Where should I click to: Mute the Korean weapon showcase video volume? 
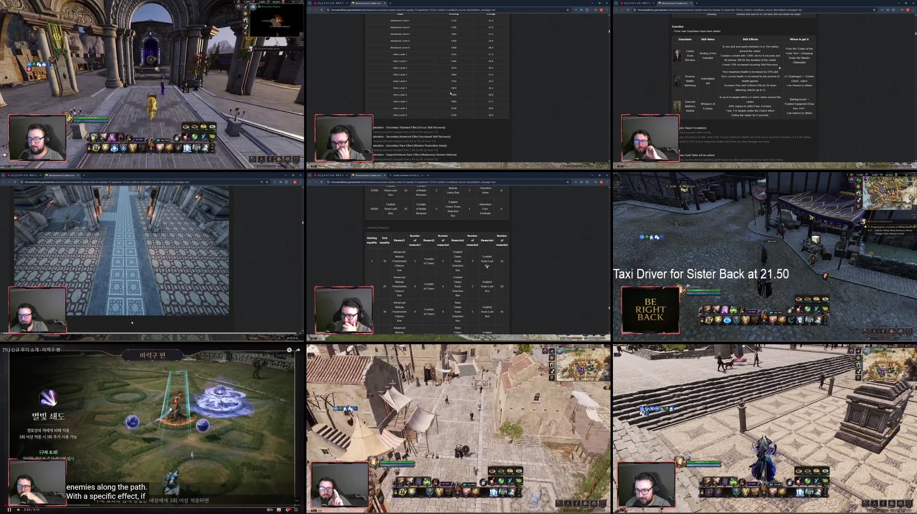[x=18, y=510]
